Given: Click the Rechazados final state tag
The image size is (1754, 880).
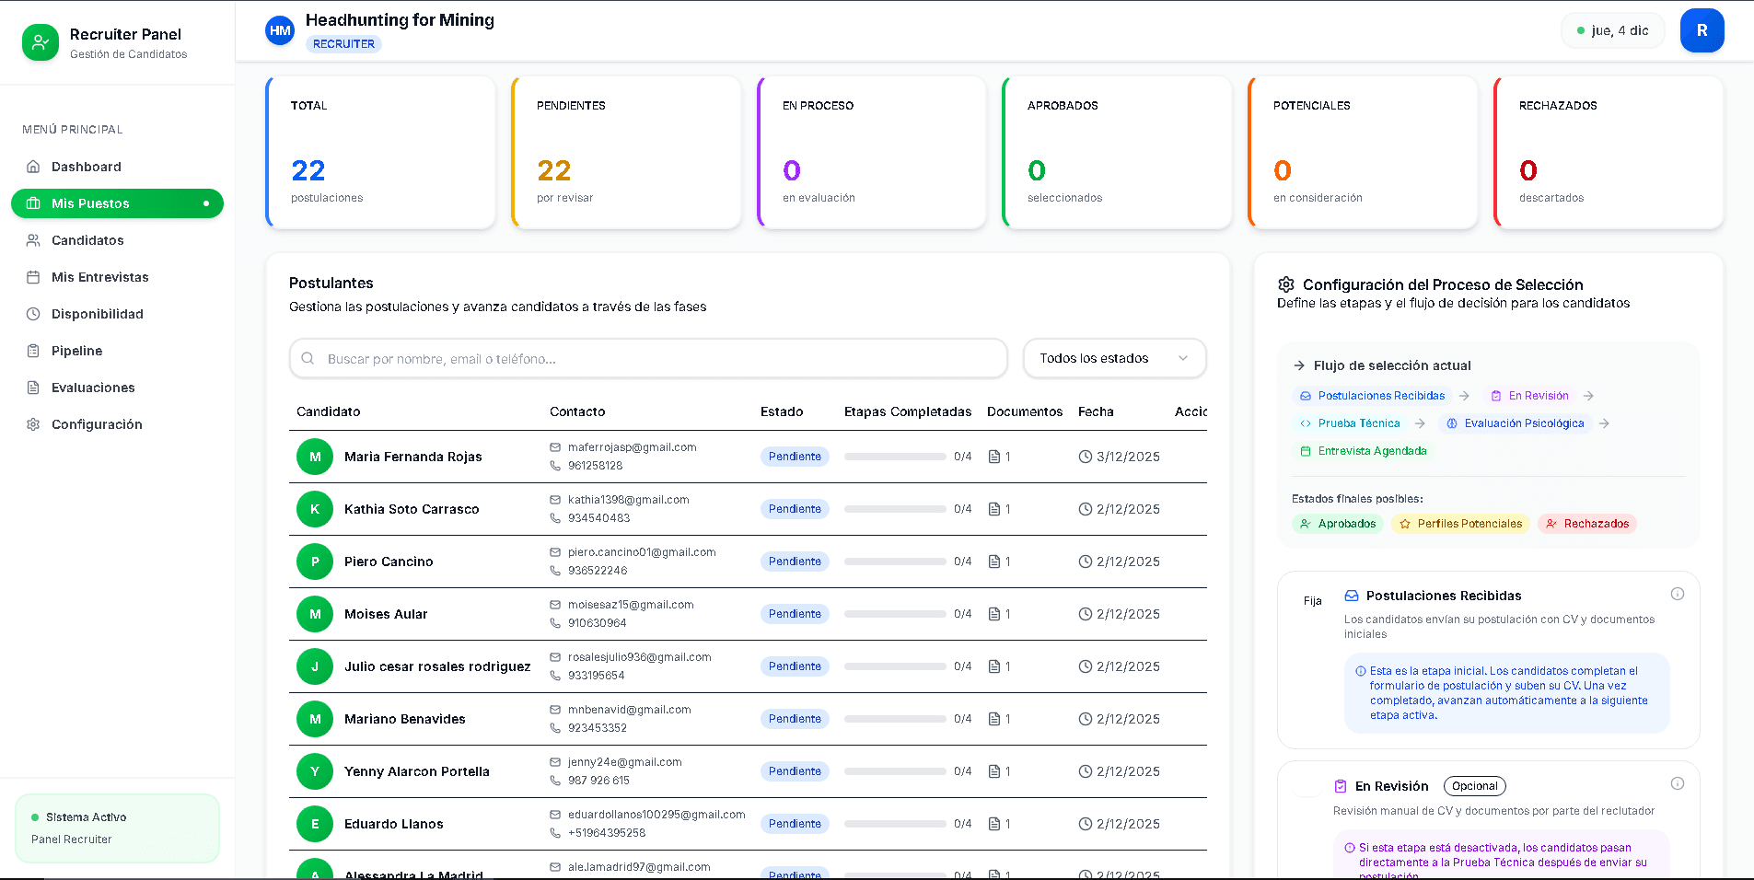Looking at the screenshot, I should pos(1586,524).
